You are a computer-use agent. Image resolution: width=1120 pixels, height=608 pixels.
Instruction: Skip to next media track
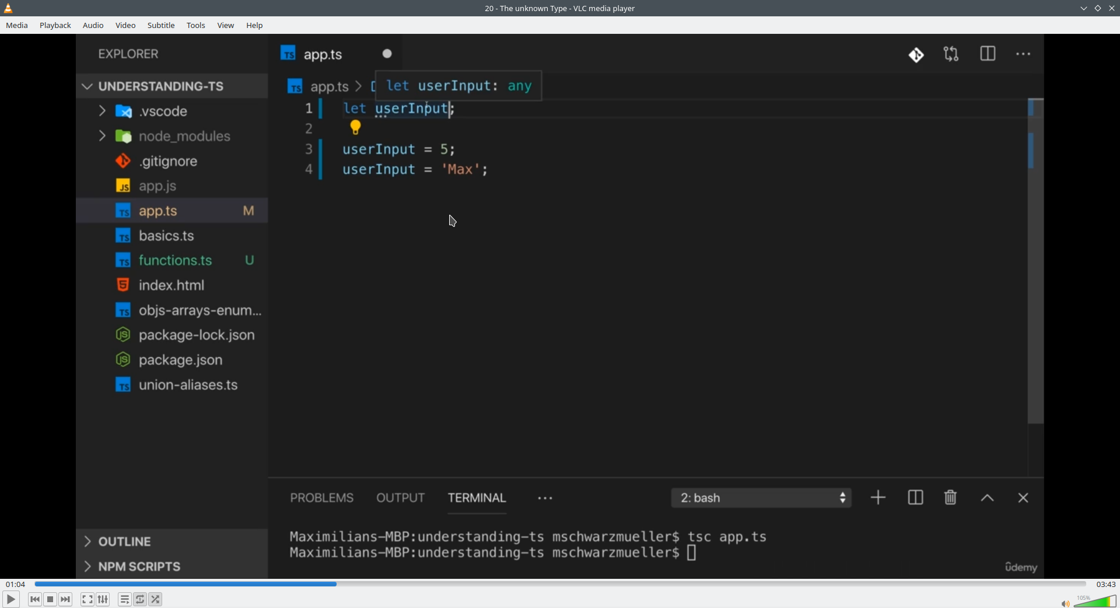point(66,599)
